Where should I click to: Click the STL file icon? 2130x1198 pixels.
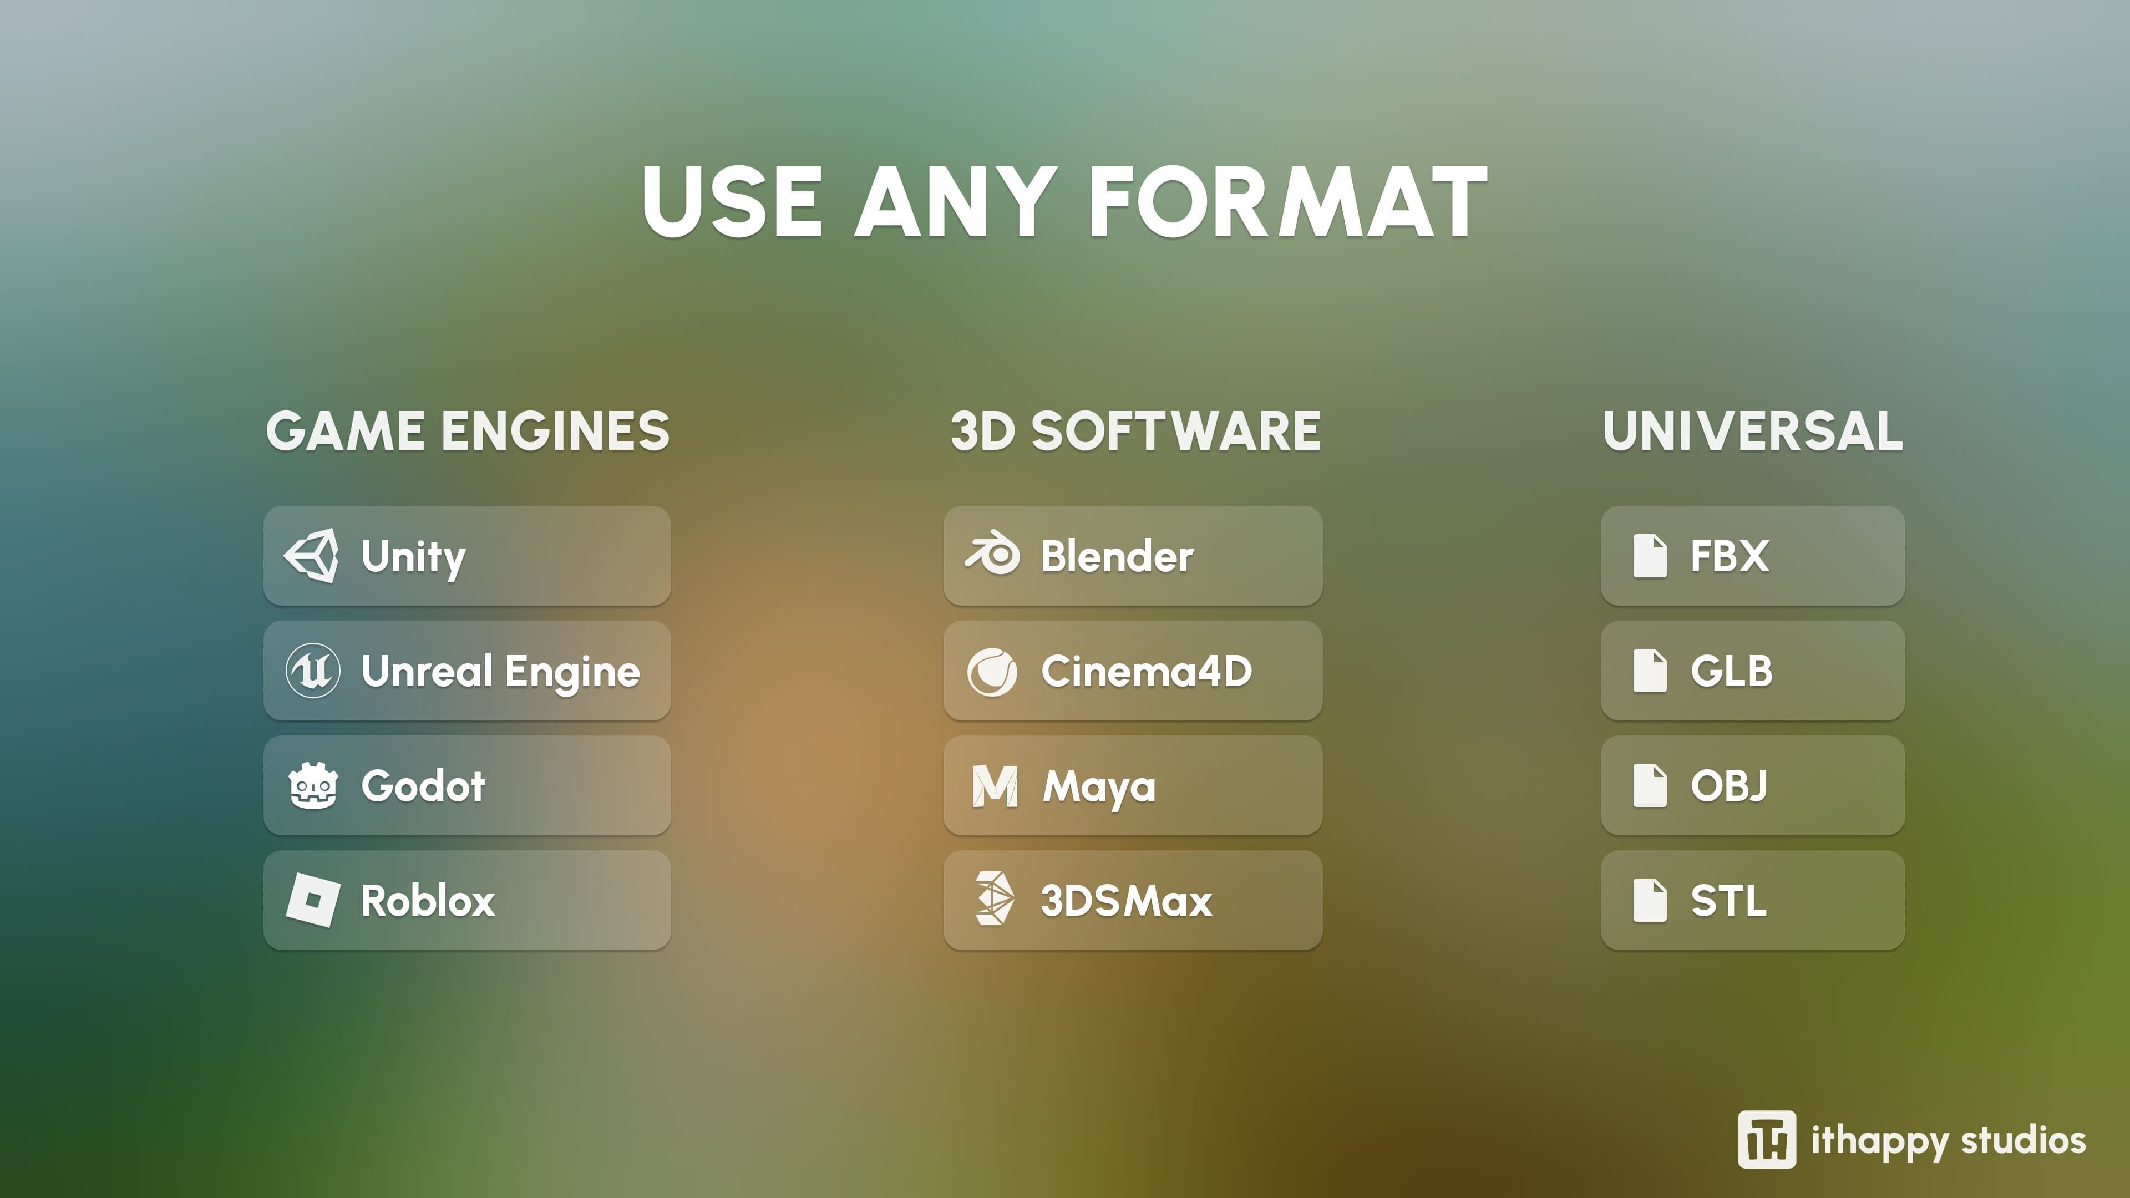pos(1650,900)
